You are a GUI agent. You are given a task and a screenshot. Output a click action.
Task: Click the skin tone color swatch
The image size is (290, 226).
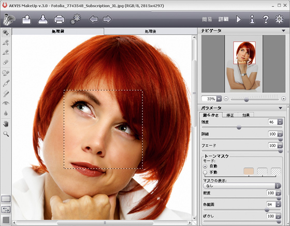249,171
